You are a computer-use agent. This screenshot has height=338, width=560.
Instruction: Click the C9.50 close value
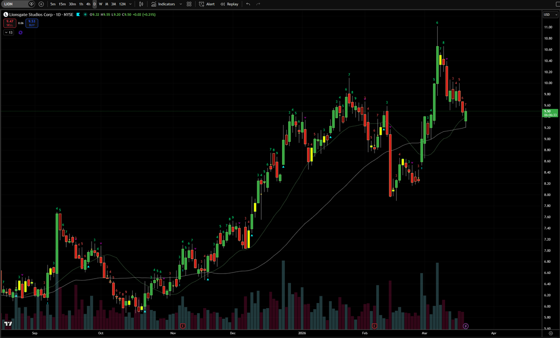[127, 14]
